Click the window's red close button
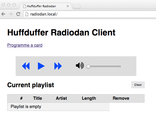The width and height of the screenshot is (156, 132). (x=3, y=5)
